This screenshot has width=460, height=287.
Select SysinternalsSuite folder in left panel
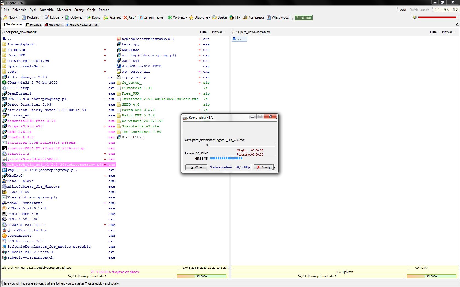coord(23,66)
